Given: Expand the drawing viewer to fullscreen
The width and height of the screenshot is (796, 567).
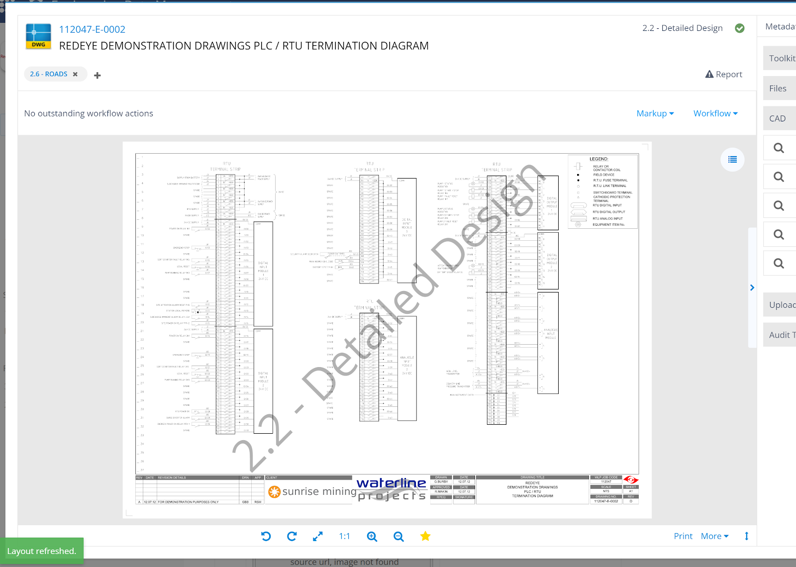Looking at the screenshot, I should pyautogui.click(x=317, y=536).
